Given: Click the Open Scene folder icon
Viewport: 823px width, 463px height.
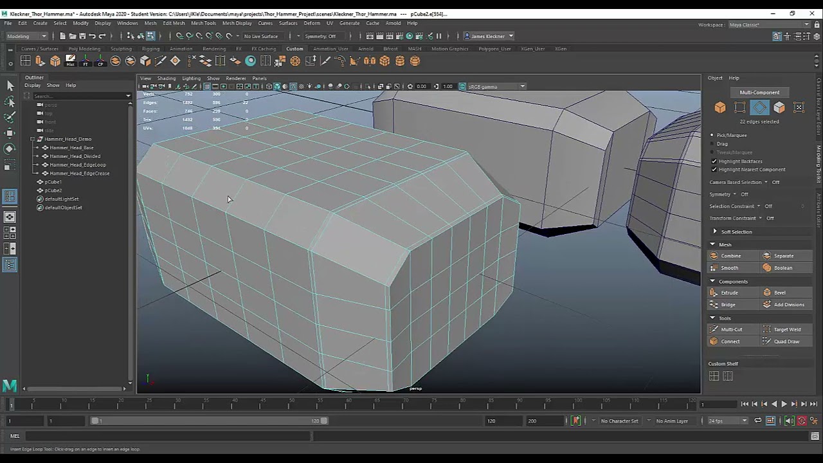Looking at the screenshot, I should (73, 36).
